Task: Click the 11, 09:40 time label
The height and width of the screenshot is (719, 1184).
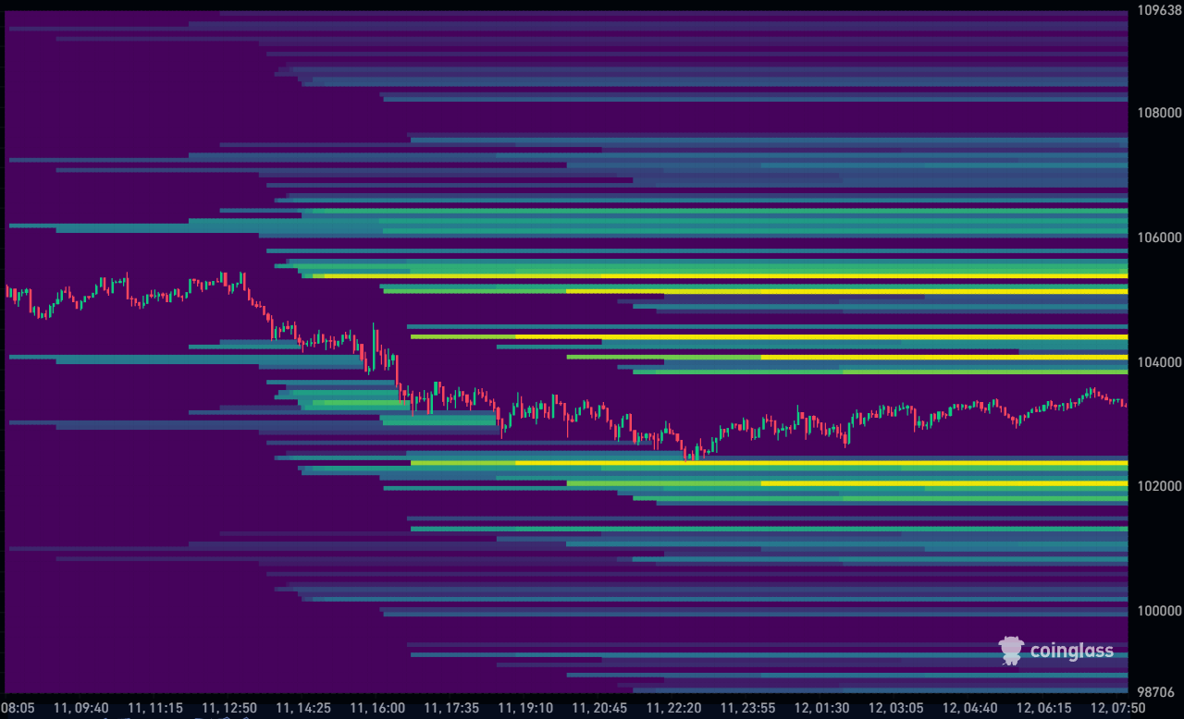Action: [x=80, y=708]
